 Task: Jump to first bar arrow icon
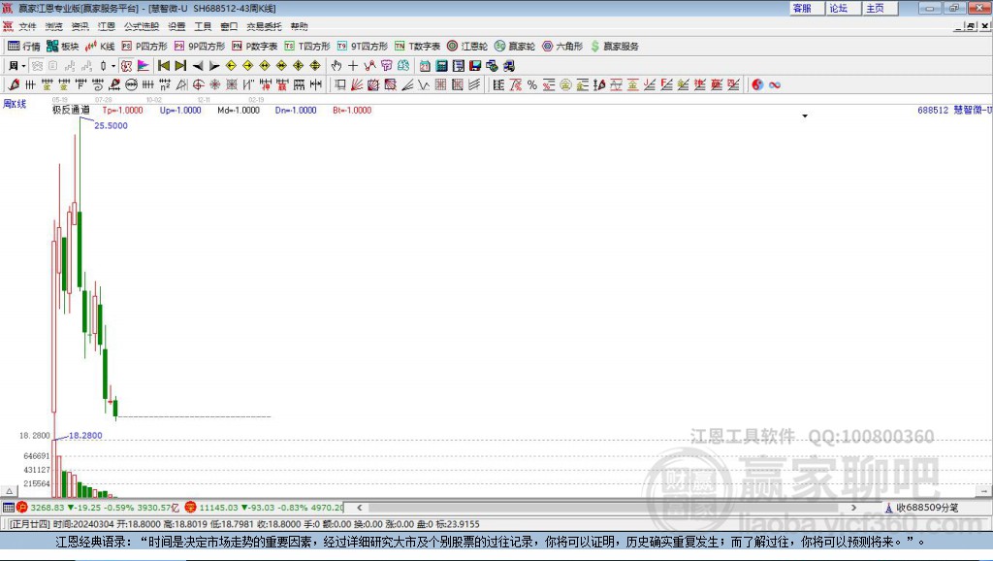tap(164, 65)
